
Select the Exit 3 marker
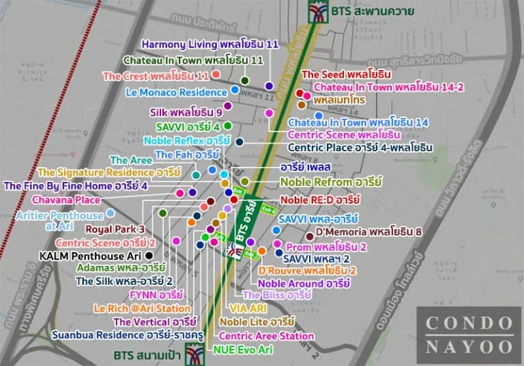pos(239,191)
